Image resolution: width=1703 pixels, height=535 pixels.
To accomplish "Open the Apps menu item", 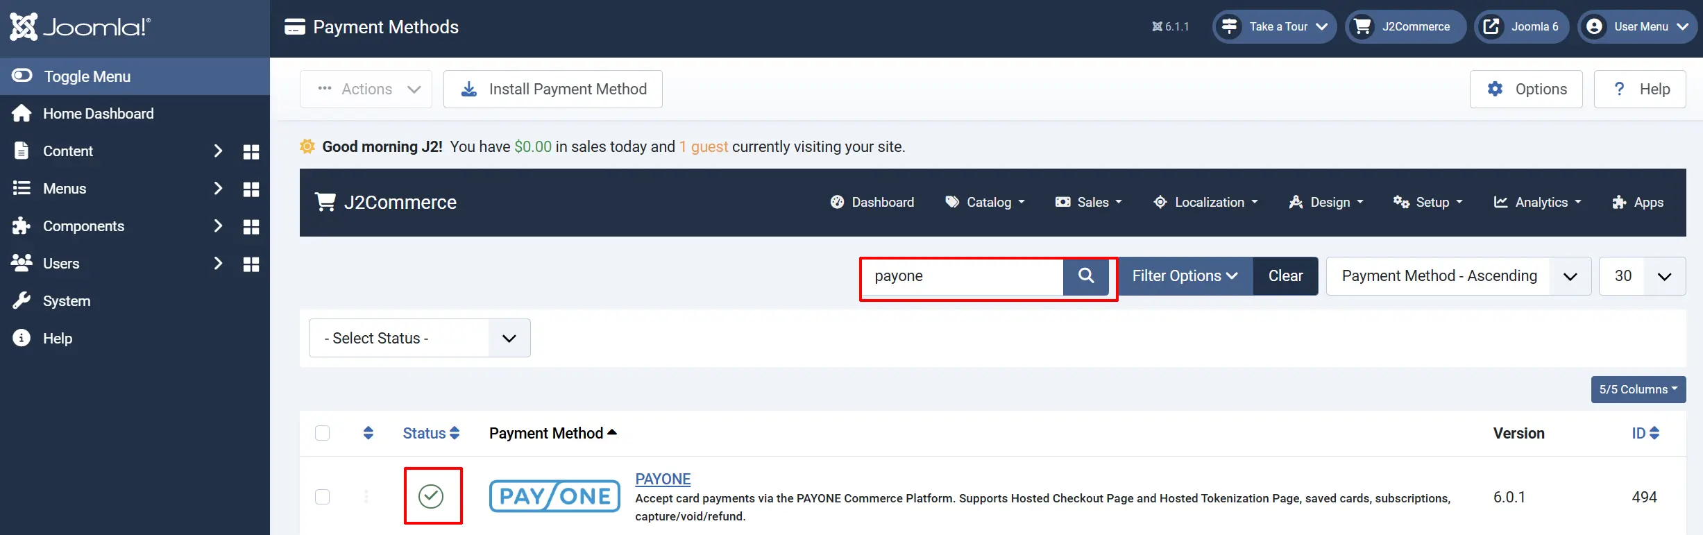I will click(x=1638, y=202).
